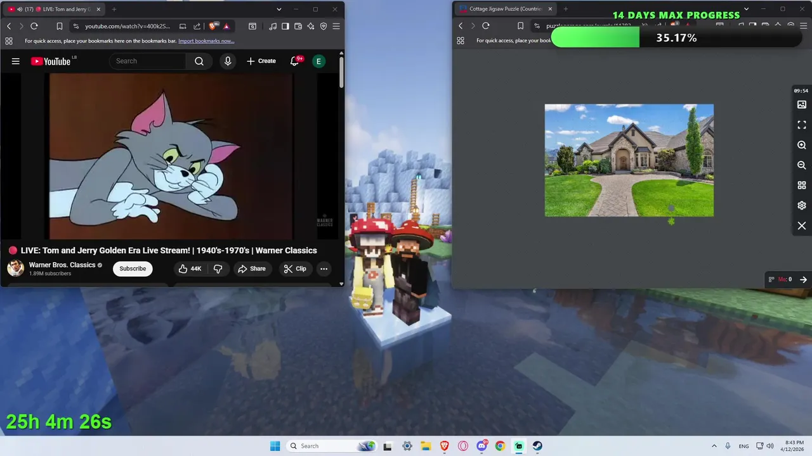Focus the YouTube search field
812x456 pixels.
[148, 61]
